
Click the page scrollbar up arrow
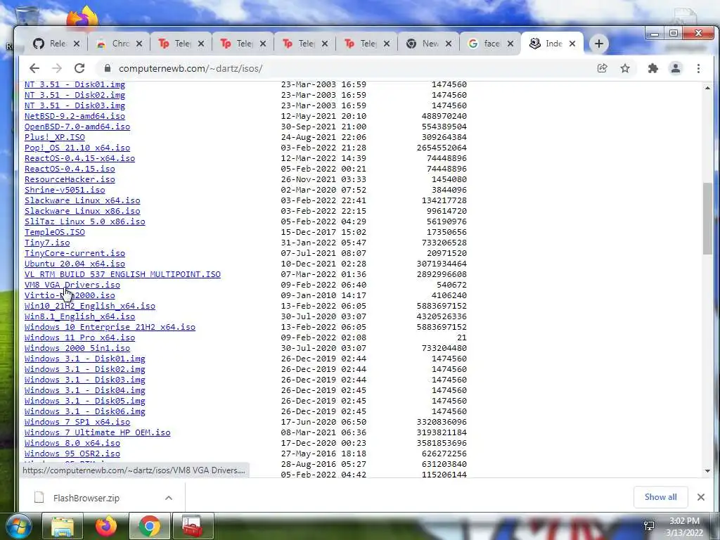[x=707, y=87]
